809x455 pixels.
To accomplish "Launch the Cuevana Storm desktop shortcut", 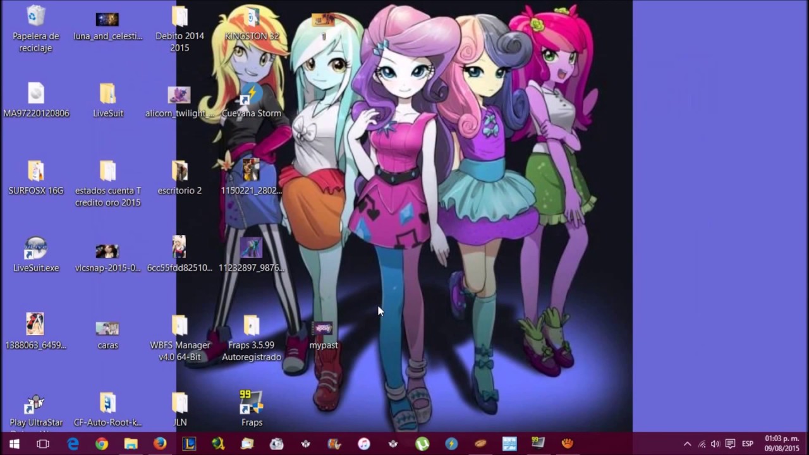I will [x=252, y=101].
